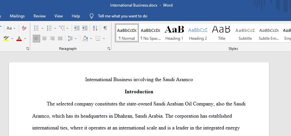291x136 pixels.
Task: Click the Tell Me lightbulb icon
Action: click(91, 16)
